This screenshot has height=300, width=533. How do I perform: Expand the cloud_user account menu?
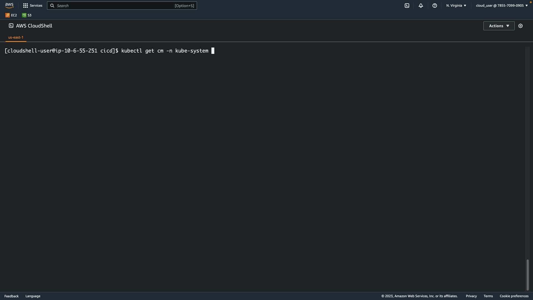pyautogui.click(x=502, y=6)
